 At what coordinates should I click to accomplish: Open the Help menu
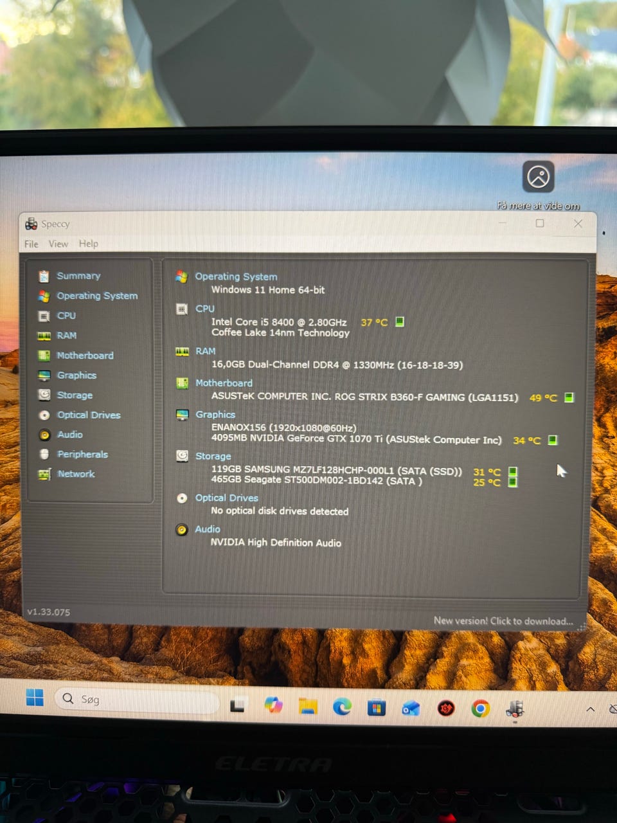89,244
